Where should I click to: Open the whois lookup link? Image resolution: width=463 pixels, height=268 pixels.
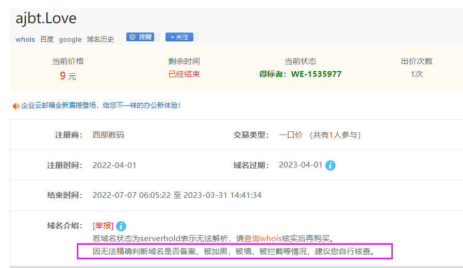(25, 39)
